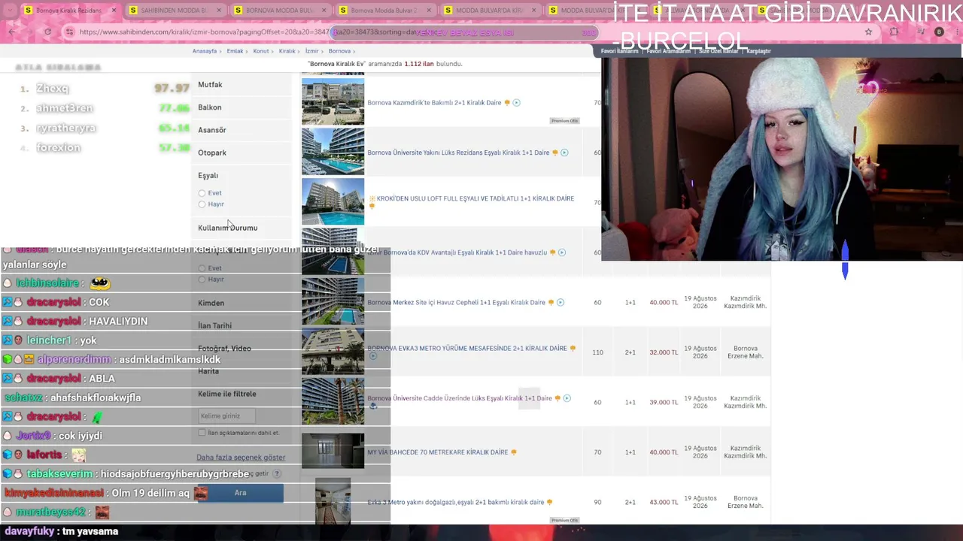The height and width of the screenshot is (541, 963).
Task: Click the Ara search button
Action: tap(241, 493)
